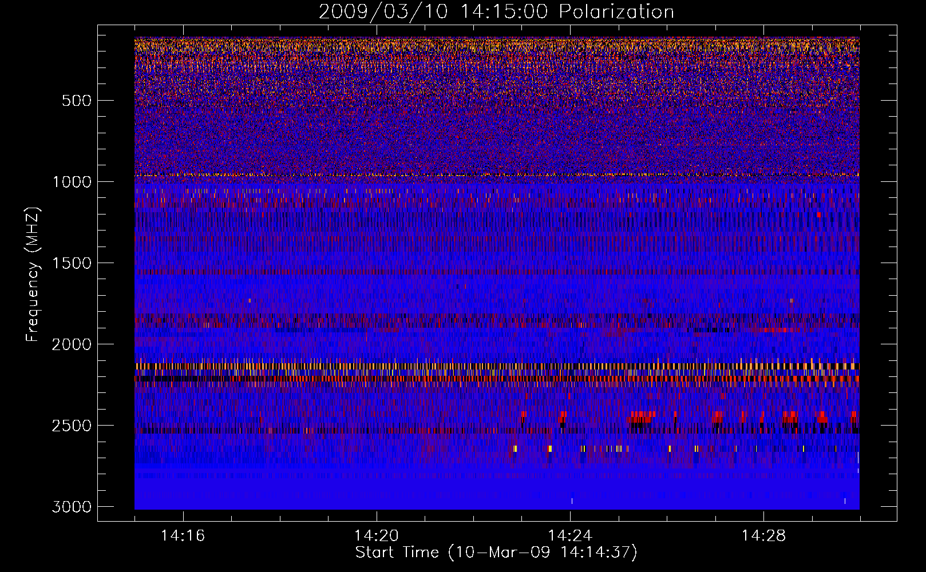Click the plot title '2009/03/10 14:15:00 Polarization'

pyautogui.click(x=496, y=11)
